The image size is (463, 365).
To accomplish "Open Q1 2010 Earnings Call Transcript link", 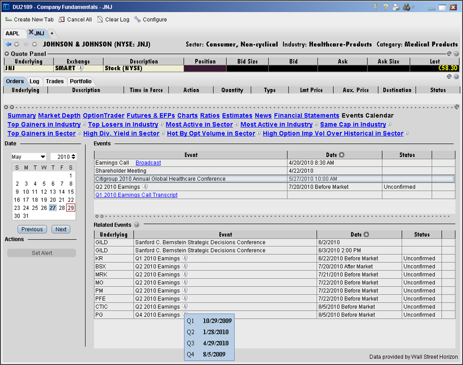I will click(x=136, y=195).
